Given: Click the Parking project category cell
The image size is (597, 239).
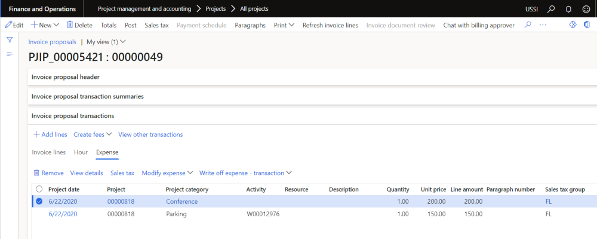Looking at the screenshot, I should [176, 214].
